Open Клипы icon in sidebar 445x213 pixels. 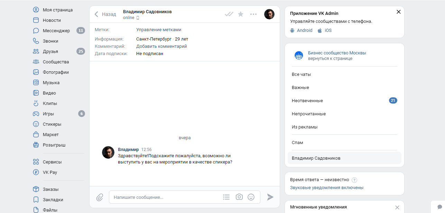[36, 103]
